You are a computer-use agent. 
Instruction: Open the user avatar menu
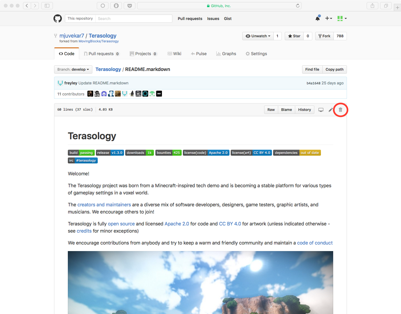pos(342,18)
